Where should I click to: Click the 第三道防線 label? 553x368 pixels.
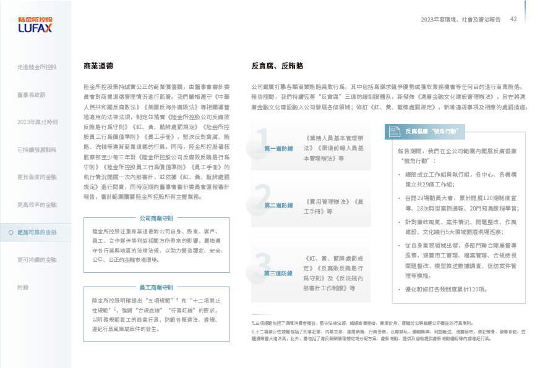[x=278, y=273]
